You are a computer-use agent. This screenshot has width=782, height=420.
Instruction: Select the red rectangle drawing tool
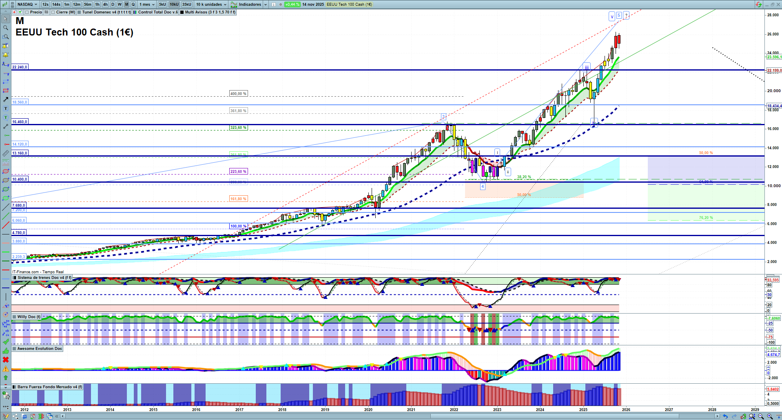point(6,91)
